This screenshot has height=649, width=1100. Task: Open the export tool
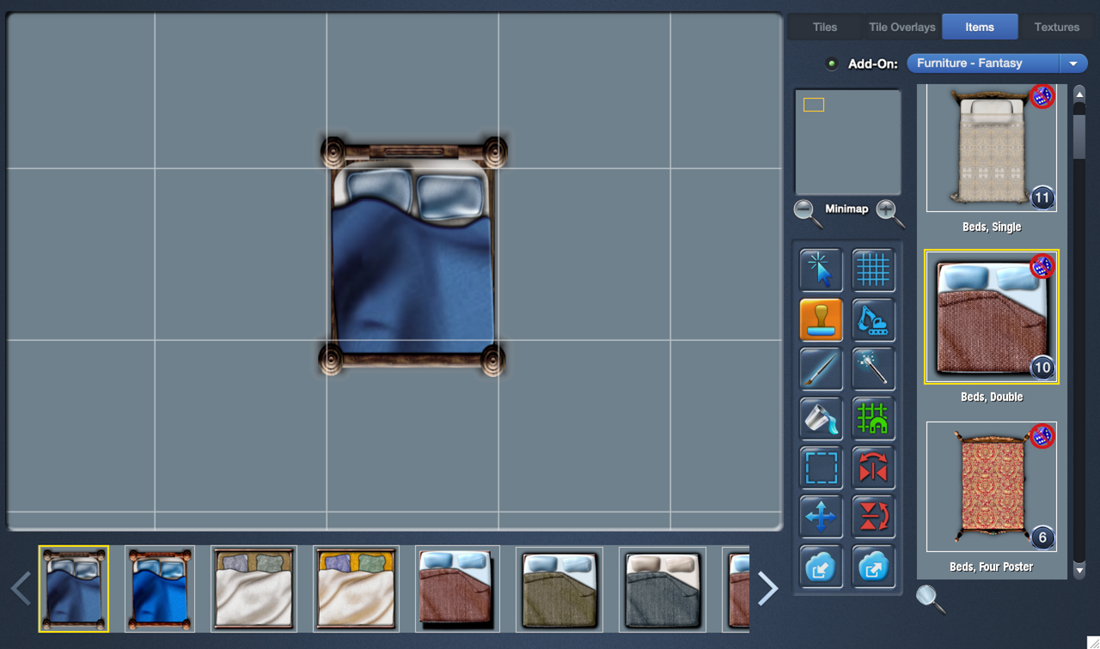point(873,566)
